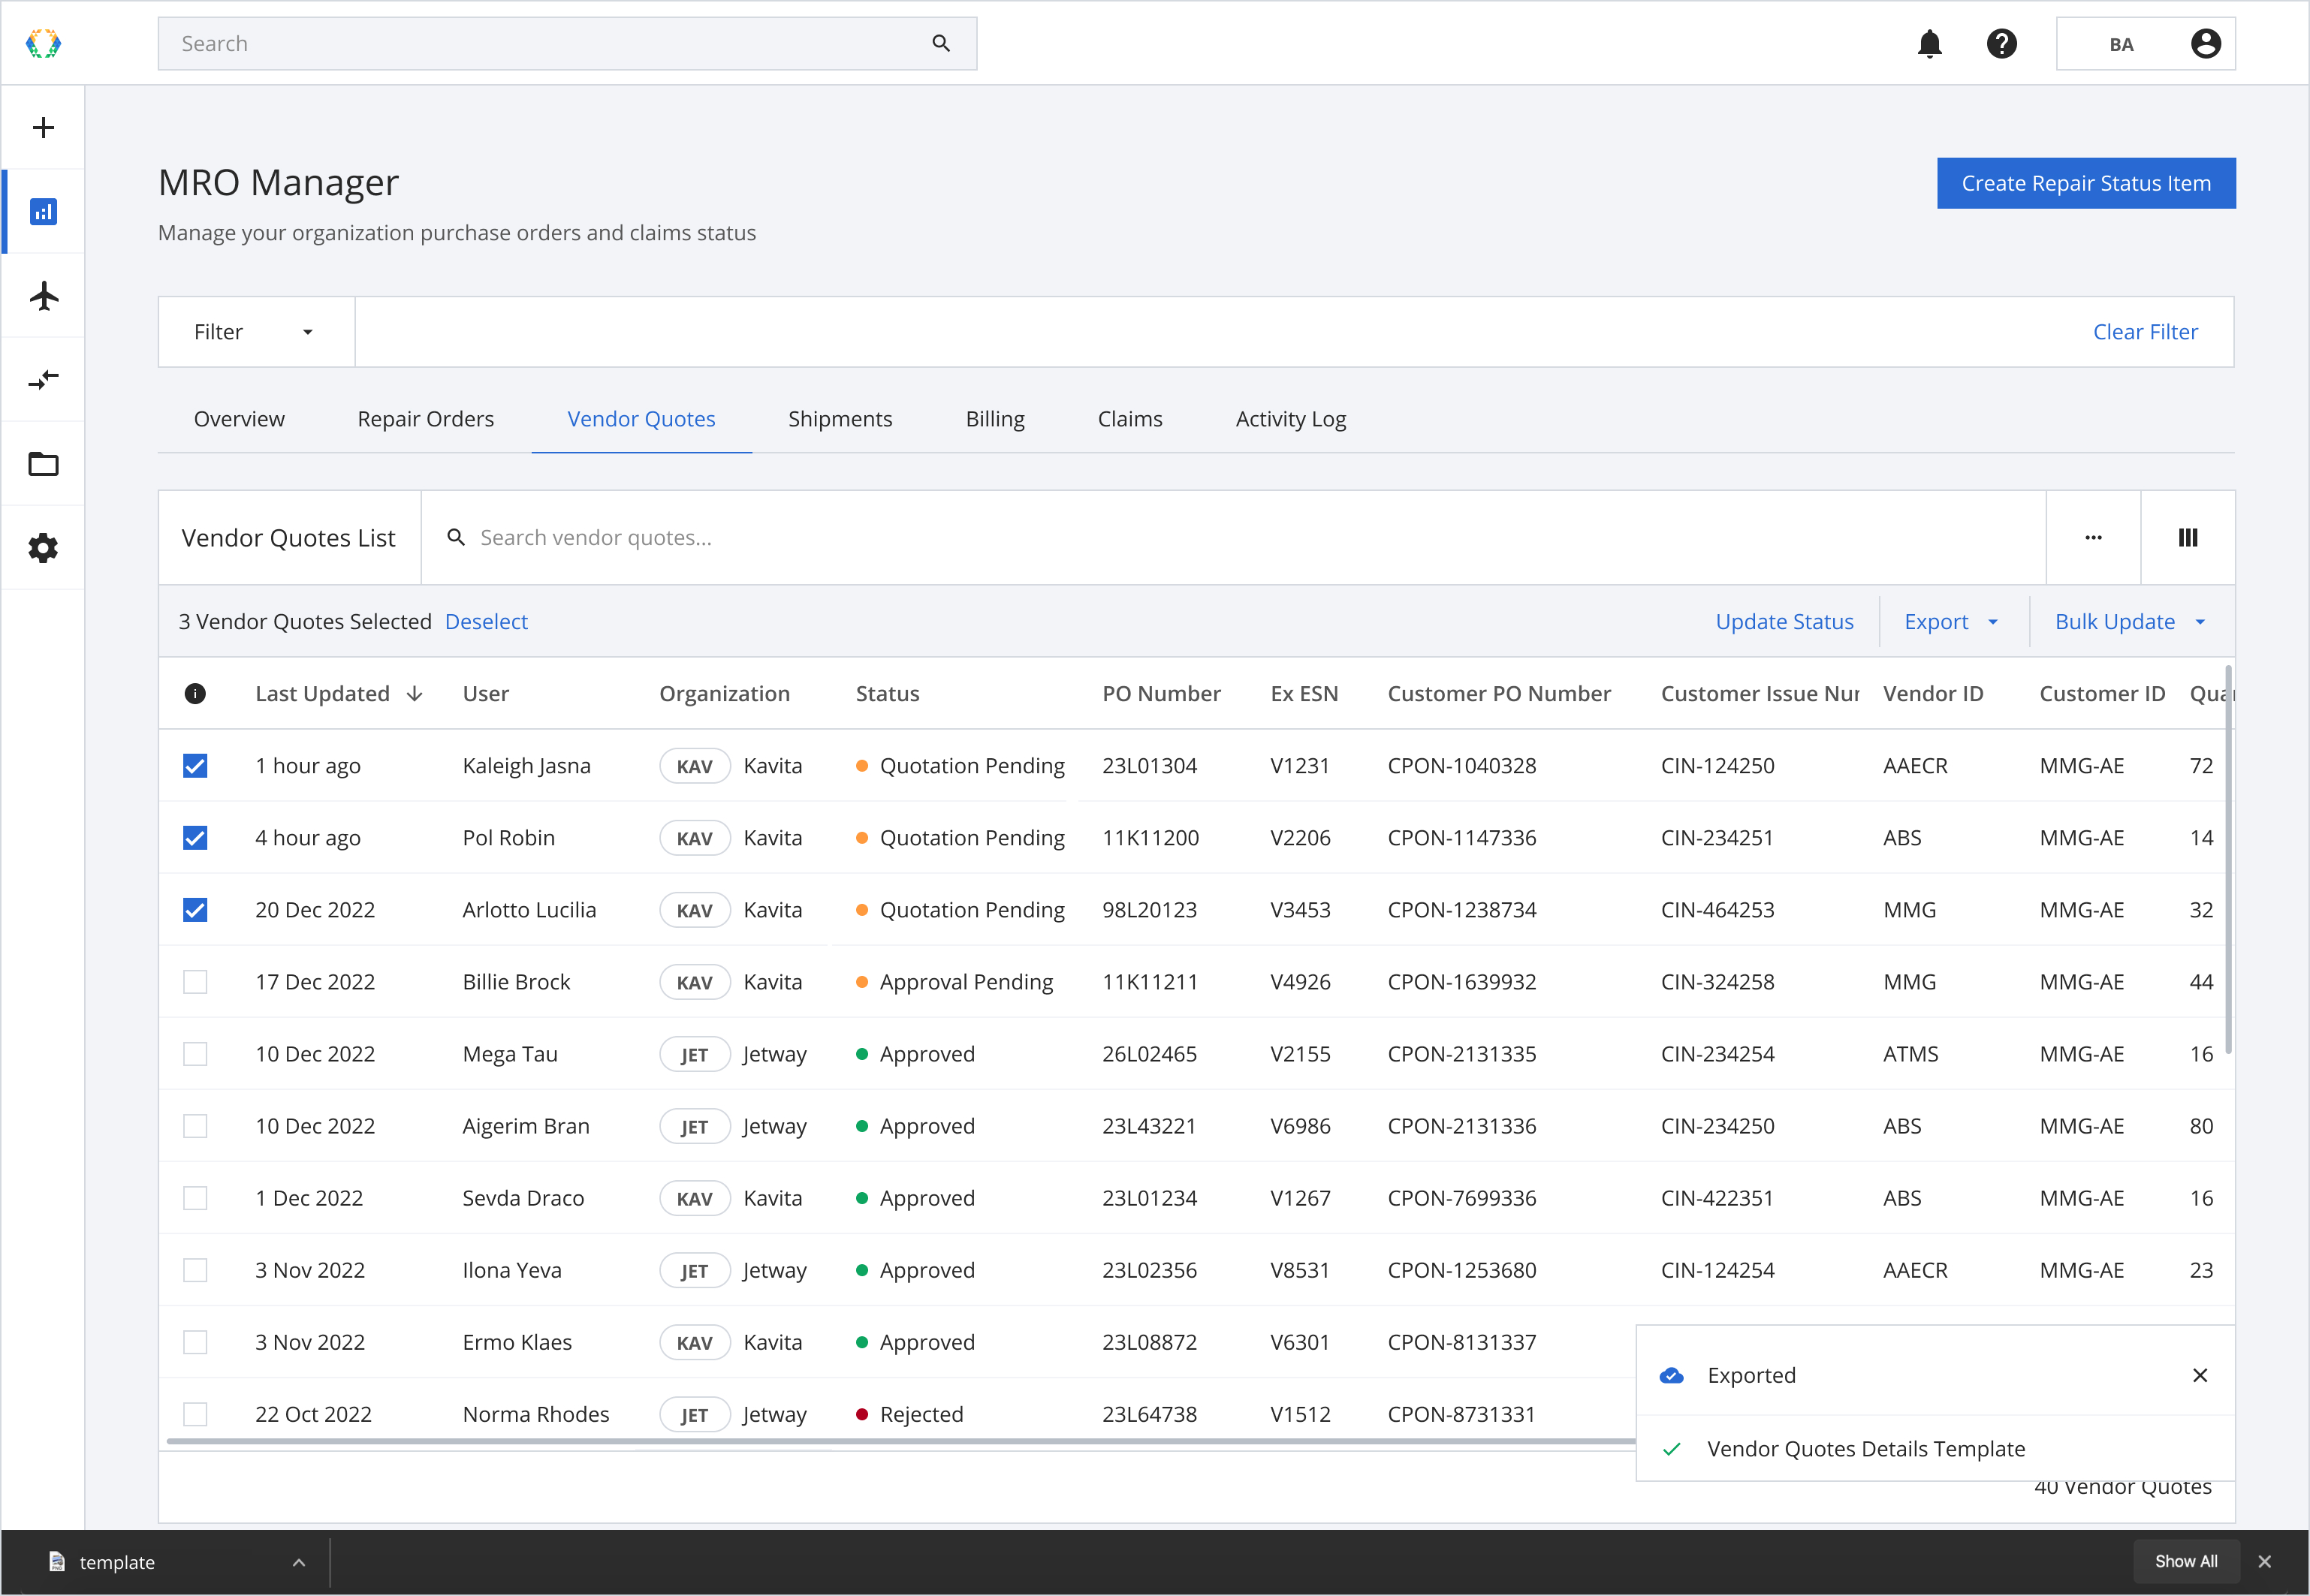Switch to the Repair Orders tab
Viewport: 2310px width, 1596px height.
click(427, 419)
